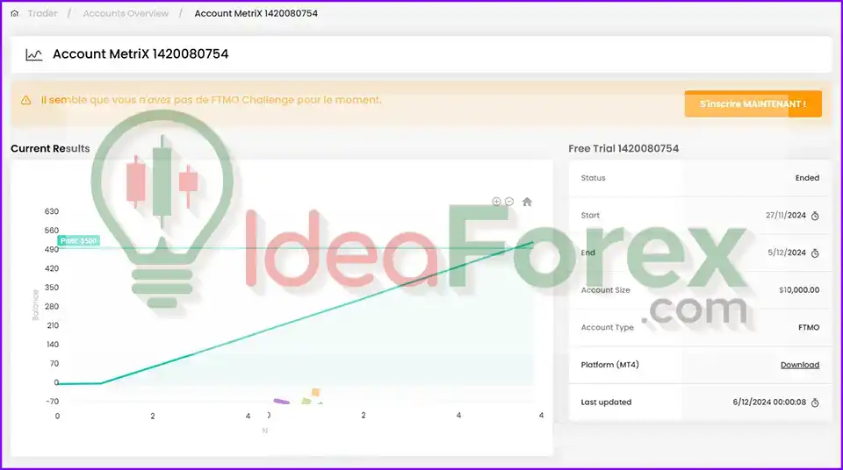Select the end date '5/12/2024'

pyautogui.click(x=787, y=253)
